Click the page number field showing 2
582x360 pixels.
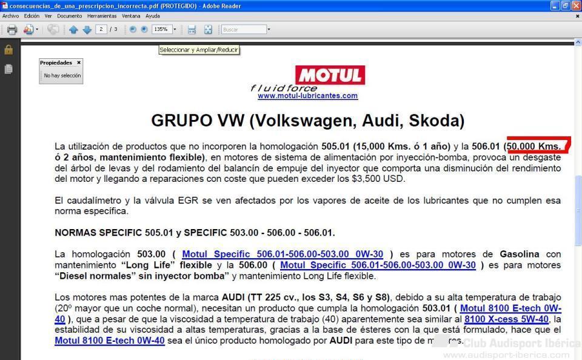[101, 29]
